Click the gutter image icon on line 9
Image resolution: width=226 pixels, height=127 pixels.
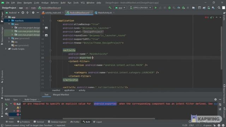tap(46, 35)
